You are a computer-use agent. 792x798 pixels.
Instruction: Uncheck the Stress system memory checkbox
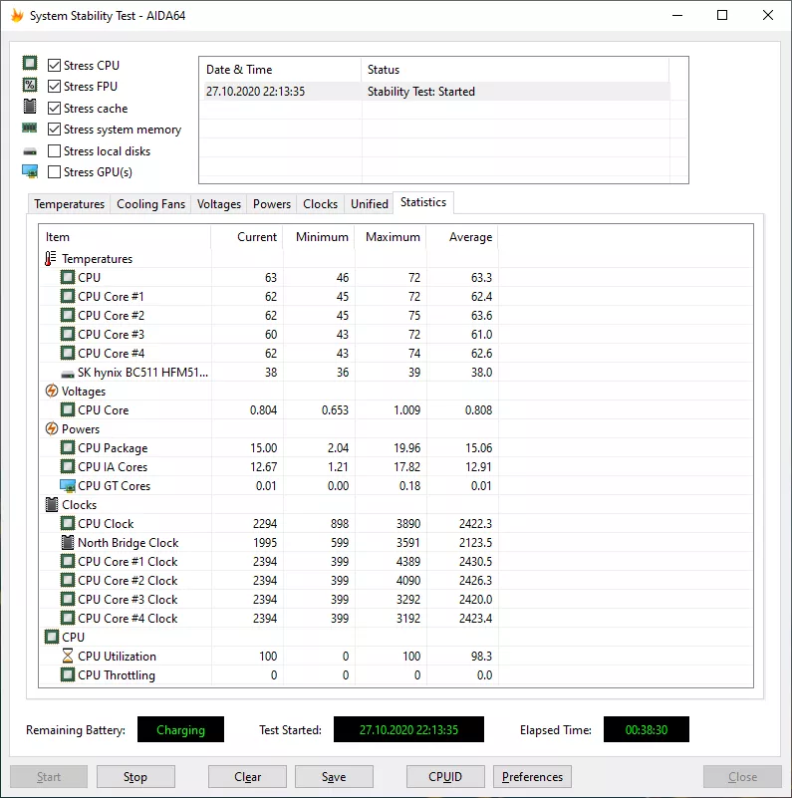54,130
